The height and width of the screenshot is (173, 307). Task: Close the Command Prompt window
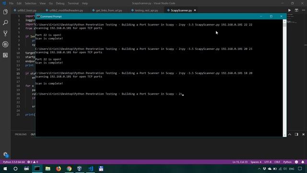pos(282,16)
